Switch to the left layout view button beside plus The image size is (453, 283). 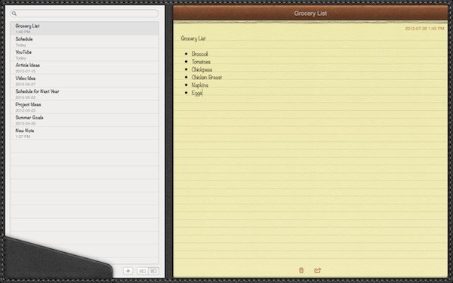tap(143, 271)
